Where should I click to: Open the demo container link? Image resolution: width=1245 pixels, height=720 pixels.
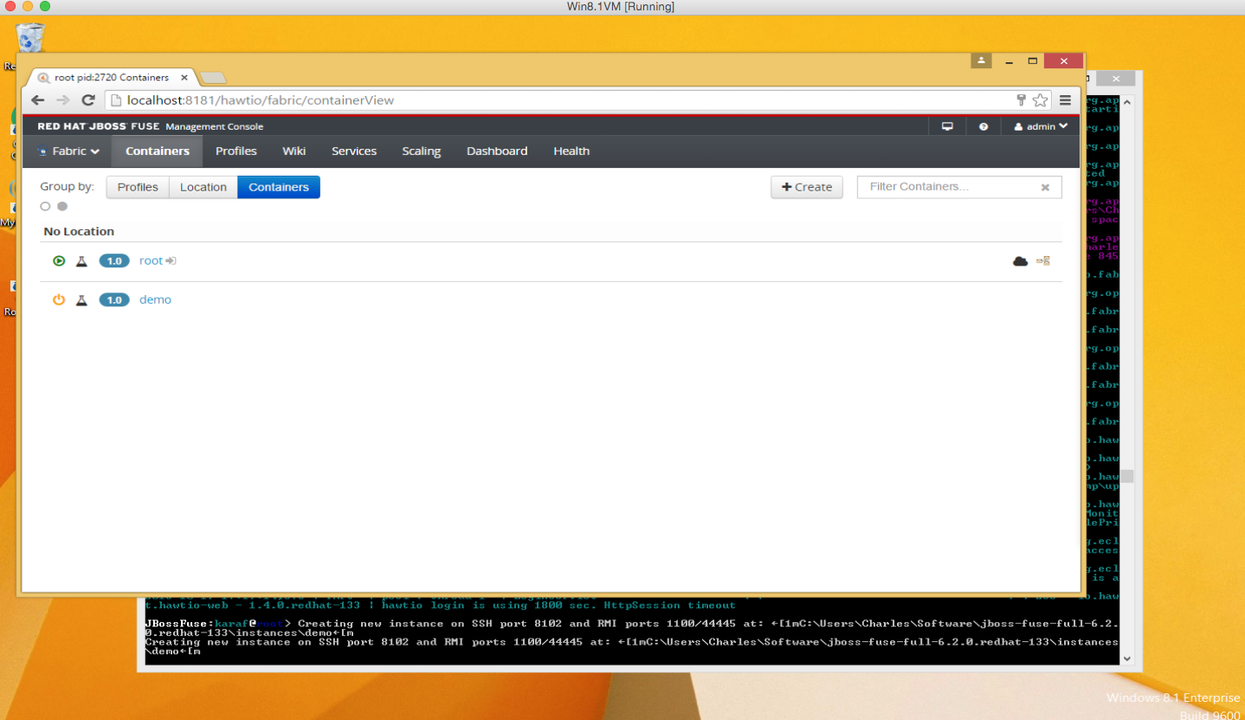pyautogui.click(x=155, y=299)
